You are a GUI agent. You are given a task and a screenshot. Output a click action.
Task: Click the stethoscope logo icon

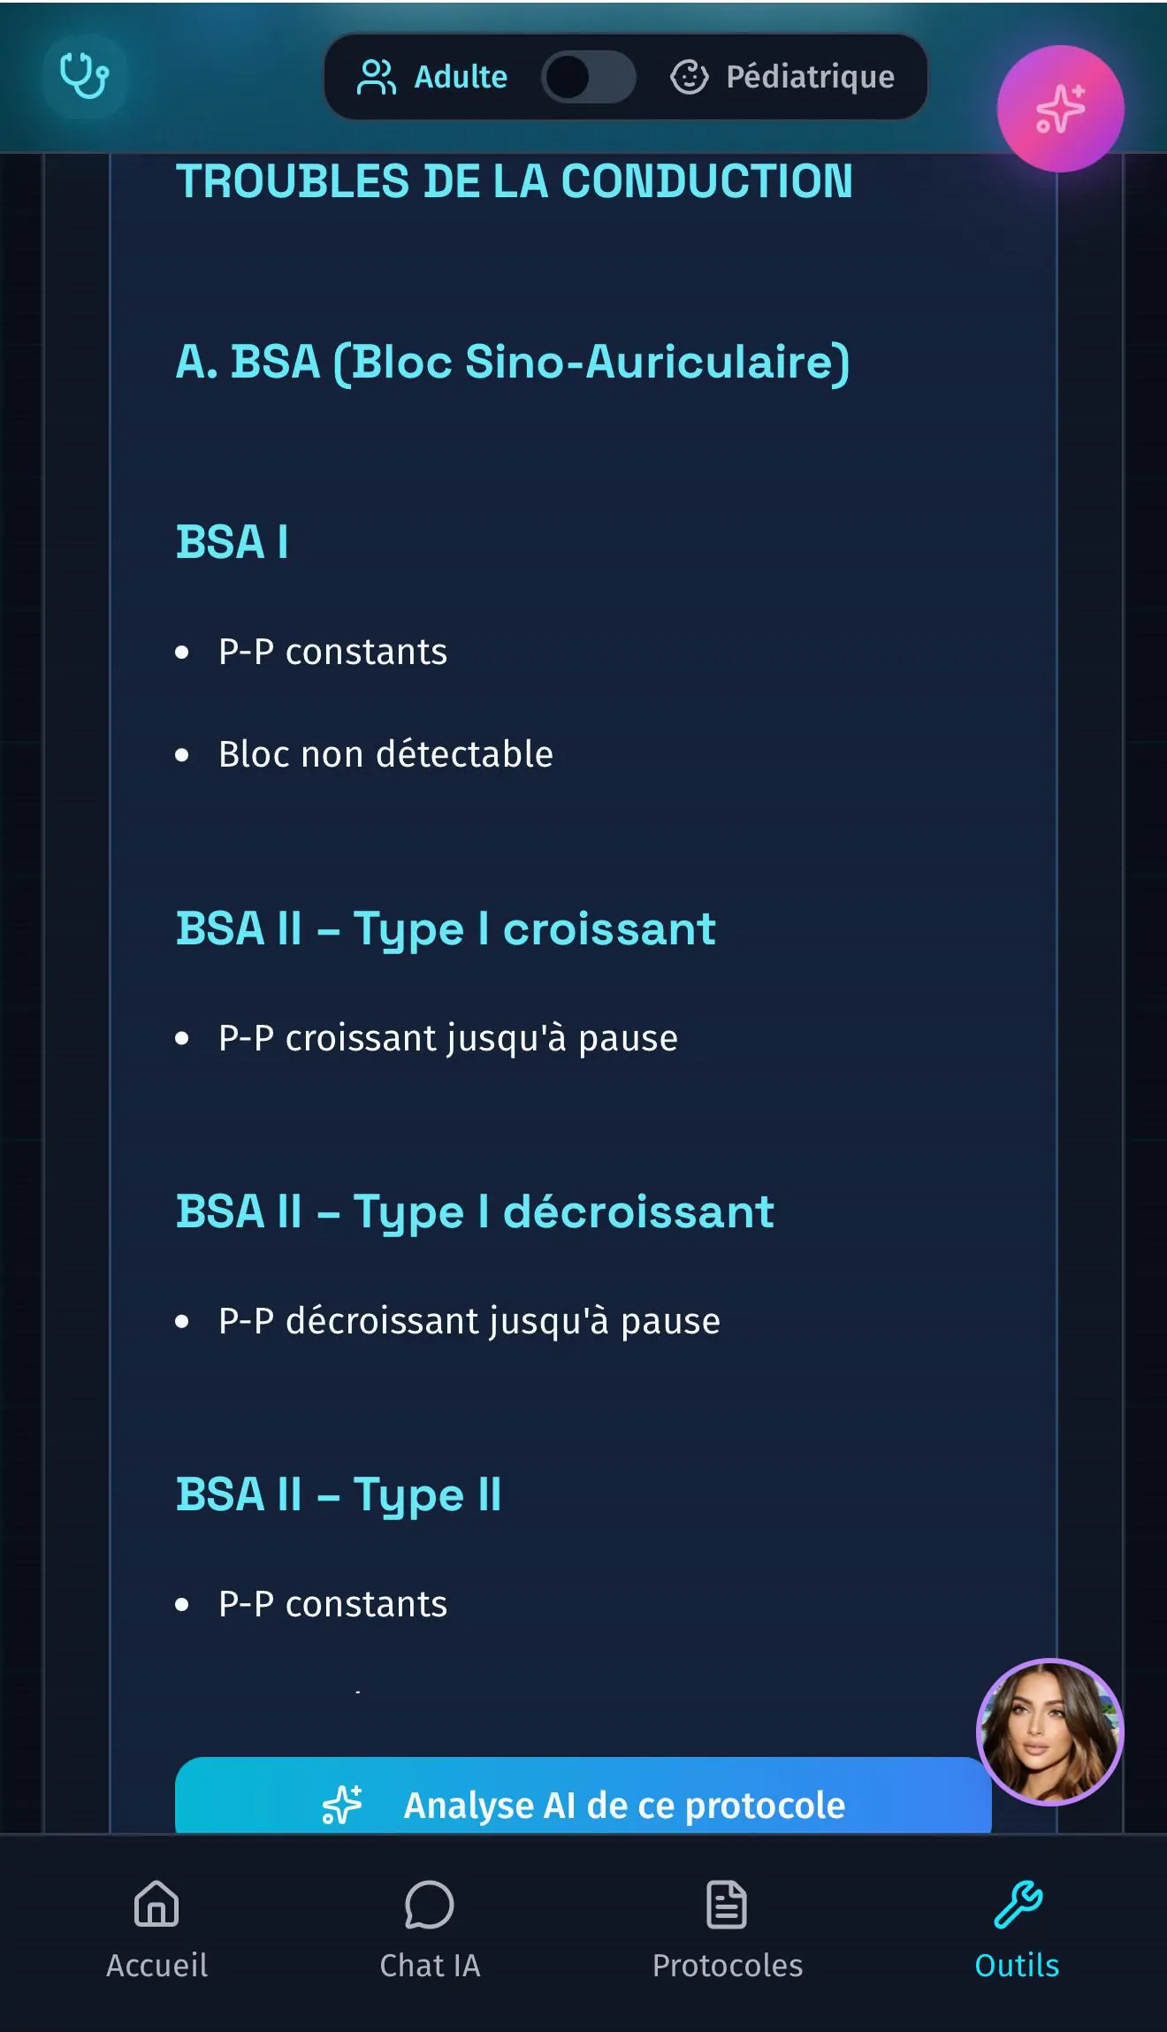click(x=84, y=76)
